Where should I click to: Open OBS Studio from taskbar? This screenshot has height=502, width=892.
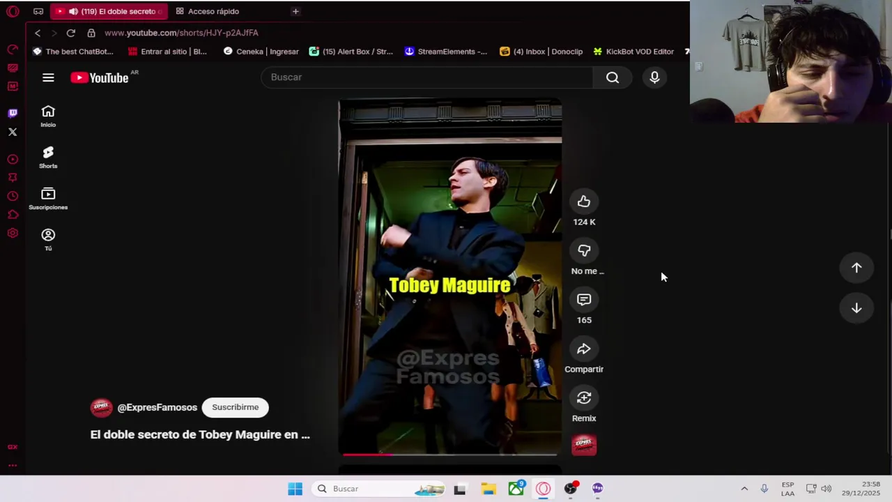coord(570,489)
